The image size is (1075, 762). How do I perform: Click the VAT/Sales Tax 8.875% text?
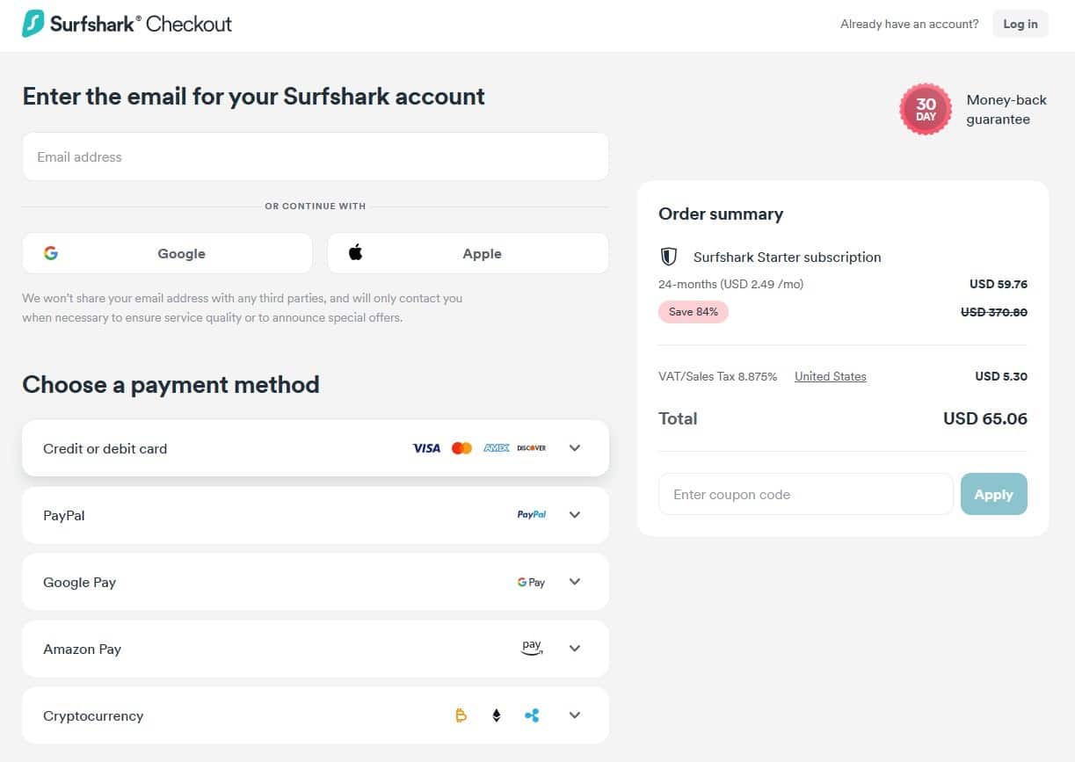coord(718,376)
